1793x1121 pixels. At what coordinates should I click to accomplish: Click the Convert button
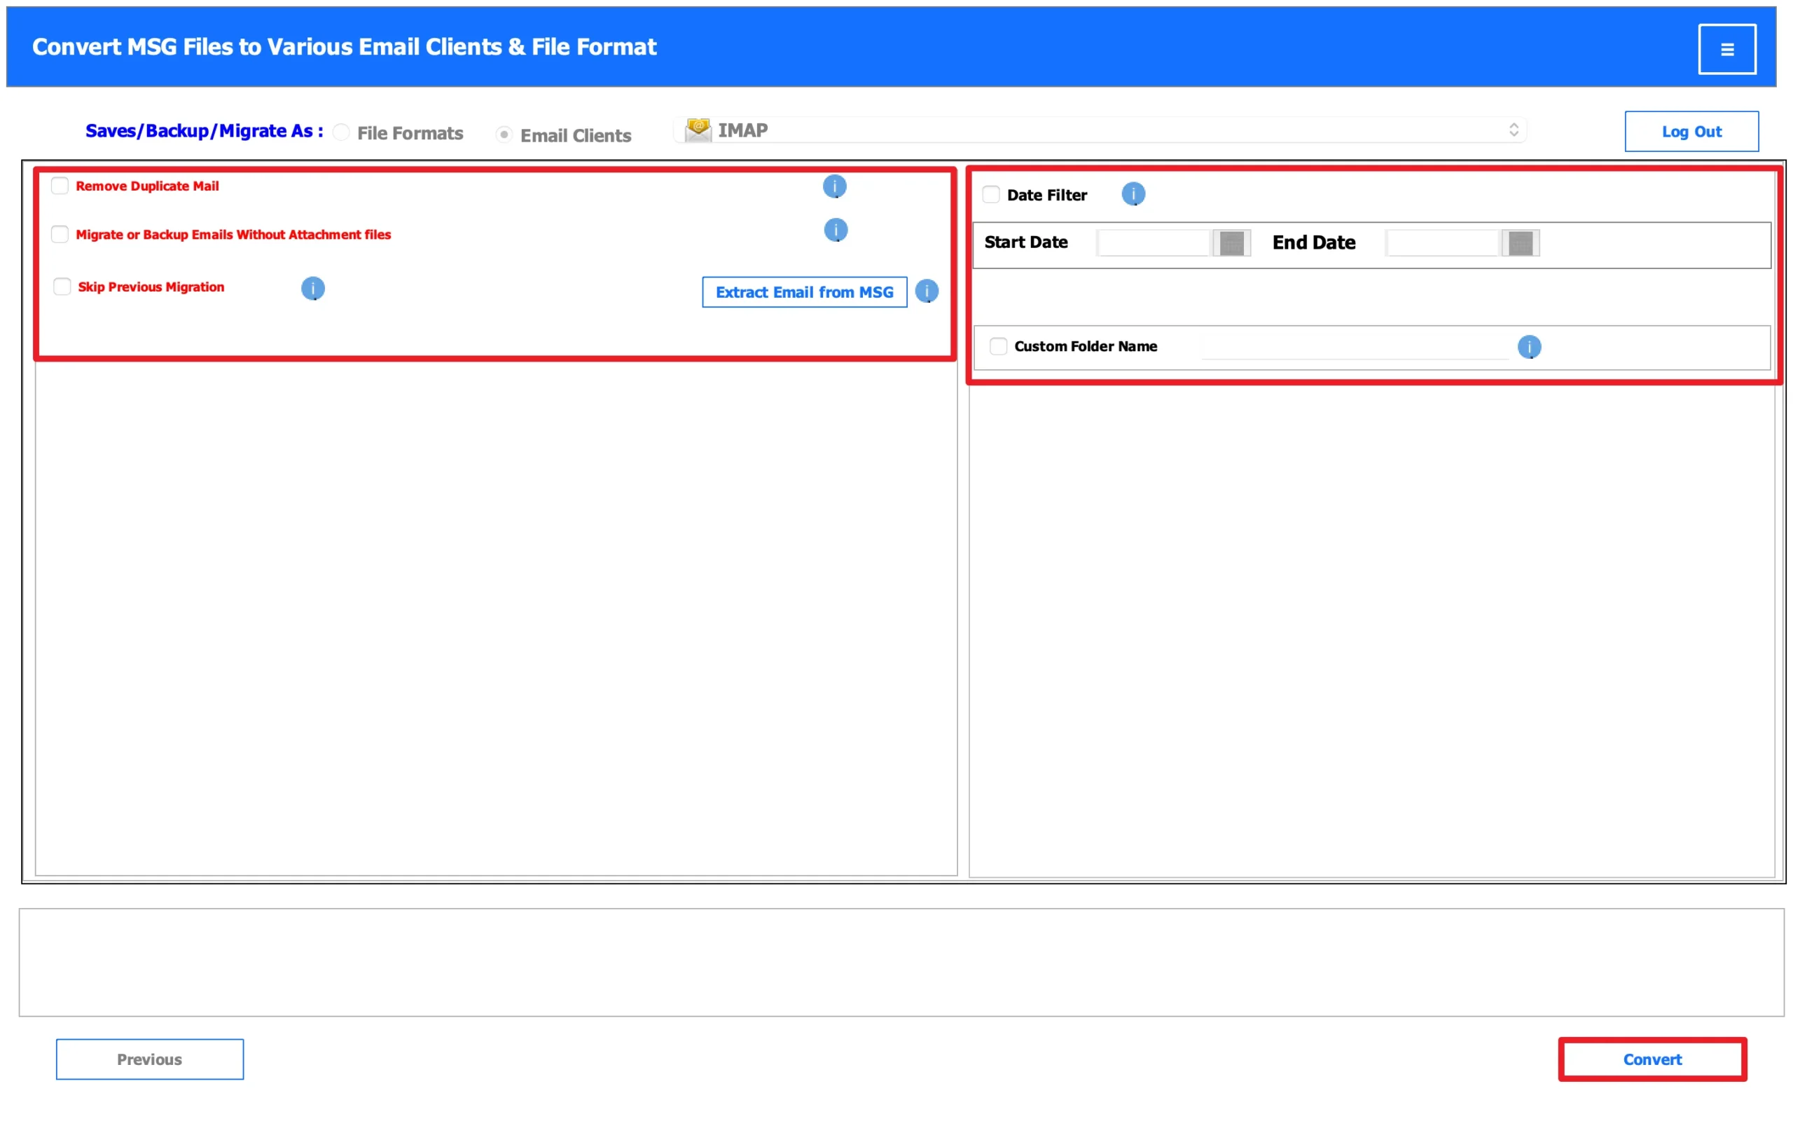coord(1652,1059)
